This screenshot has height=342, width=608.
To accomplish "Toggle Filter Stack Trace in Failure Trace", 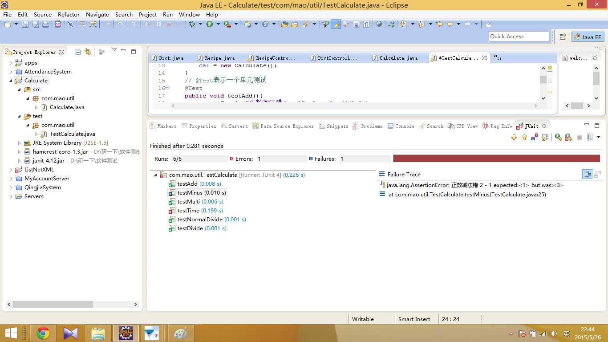I will pos(588,174).
